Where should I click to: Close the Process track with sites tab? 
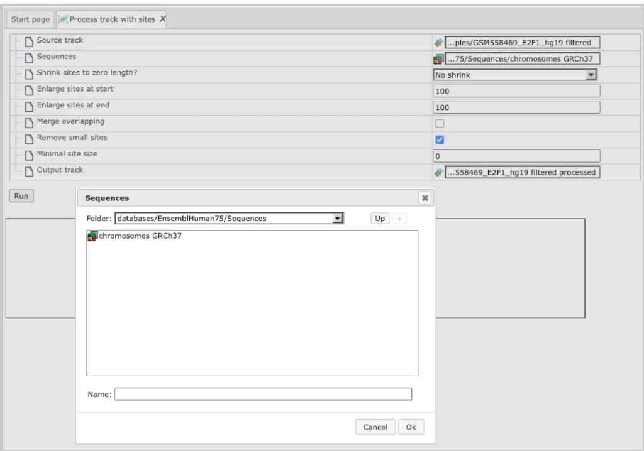162,19
